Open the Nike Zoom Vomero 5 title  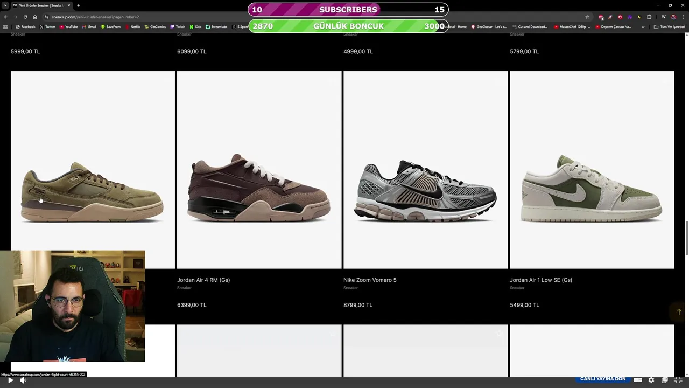tap(370, 280)
